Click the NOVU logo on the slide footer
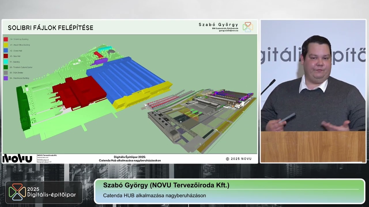Screen dimensions: 369x207 click(17, 158)
